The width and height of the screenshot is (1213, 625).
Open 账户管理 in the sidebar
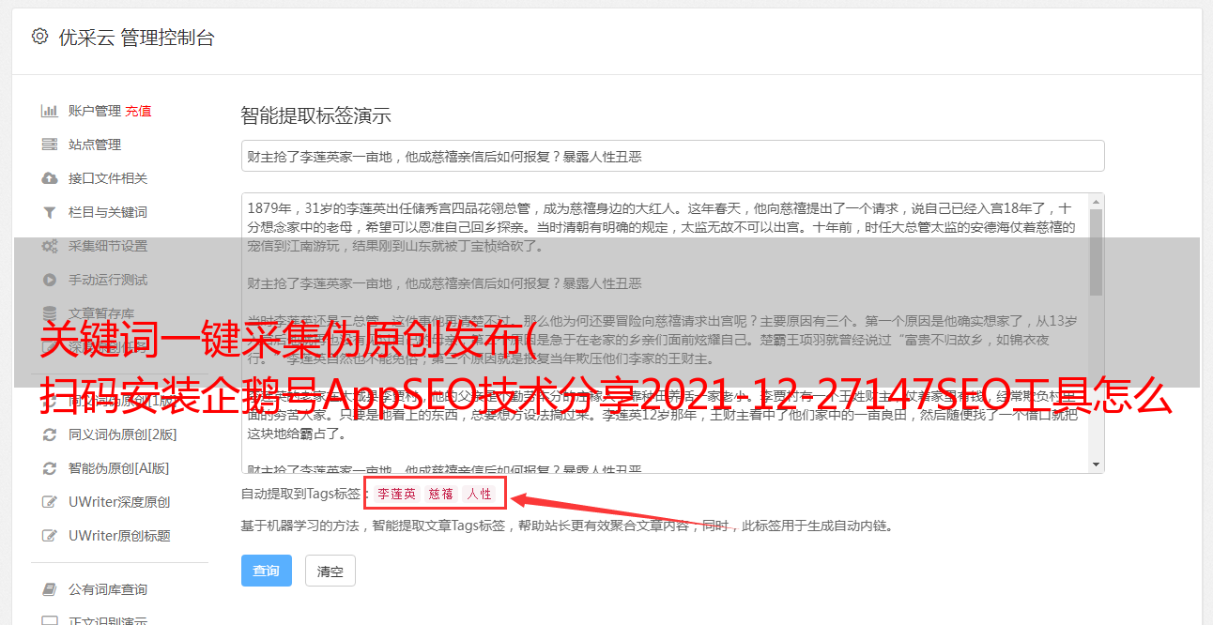click(95, 111)
